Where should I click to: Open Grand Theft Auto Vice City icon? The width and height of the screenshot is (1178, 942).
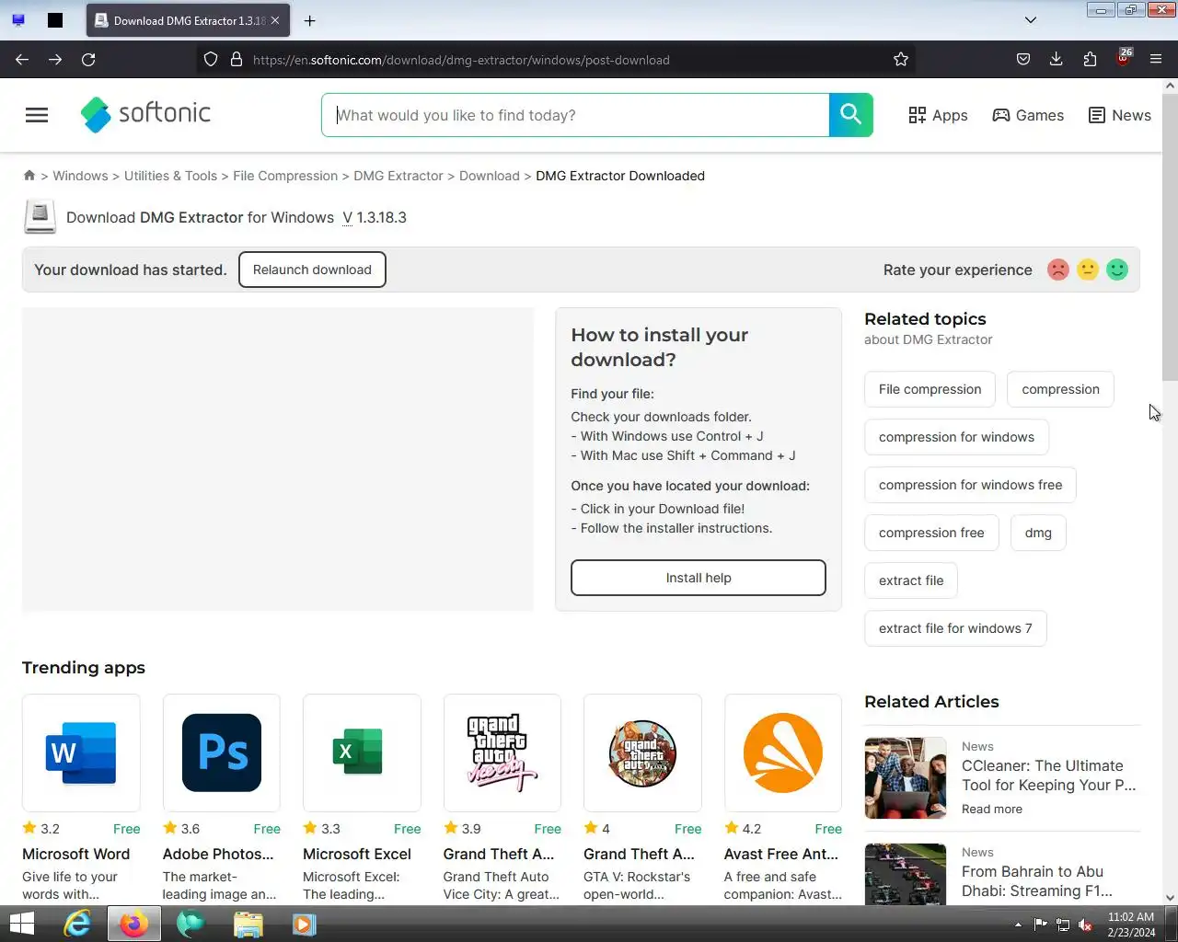tap(502, 752)
